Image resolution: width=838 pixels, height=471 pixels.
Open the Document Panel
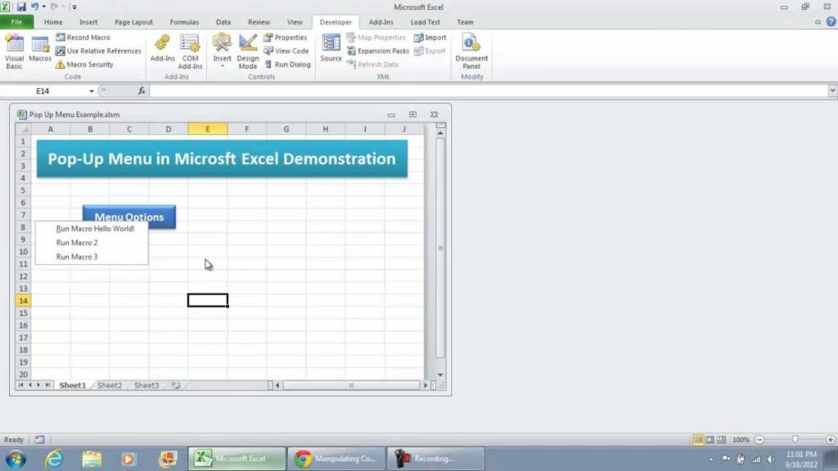[471, 51]
